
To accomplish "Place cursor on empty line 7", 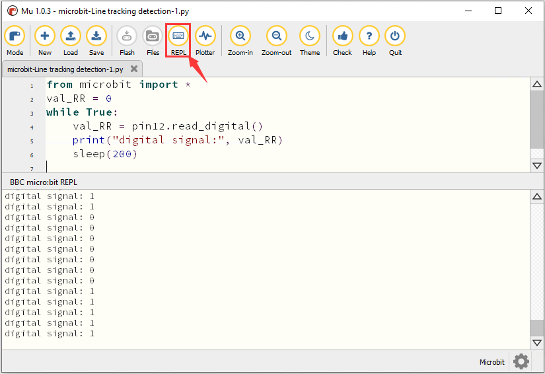I will point(287,167).
